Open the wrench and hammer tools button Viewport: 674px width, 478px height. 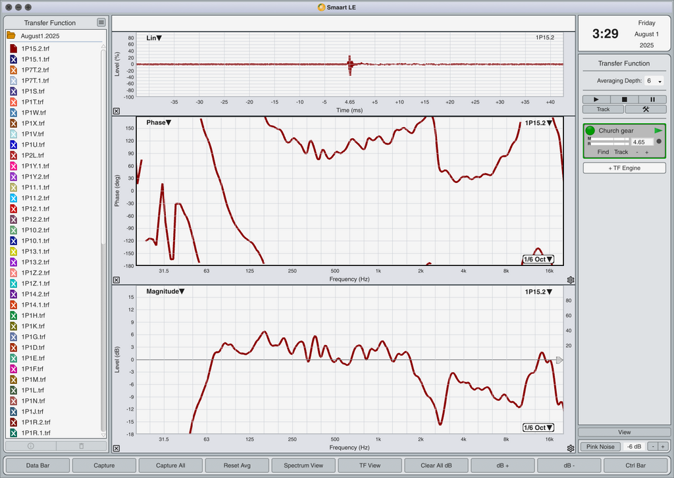coord(646,109)
